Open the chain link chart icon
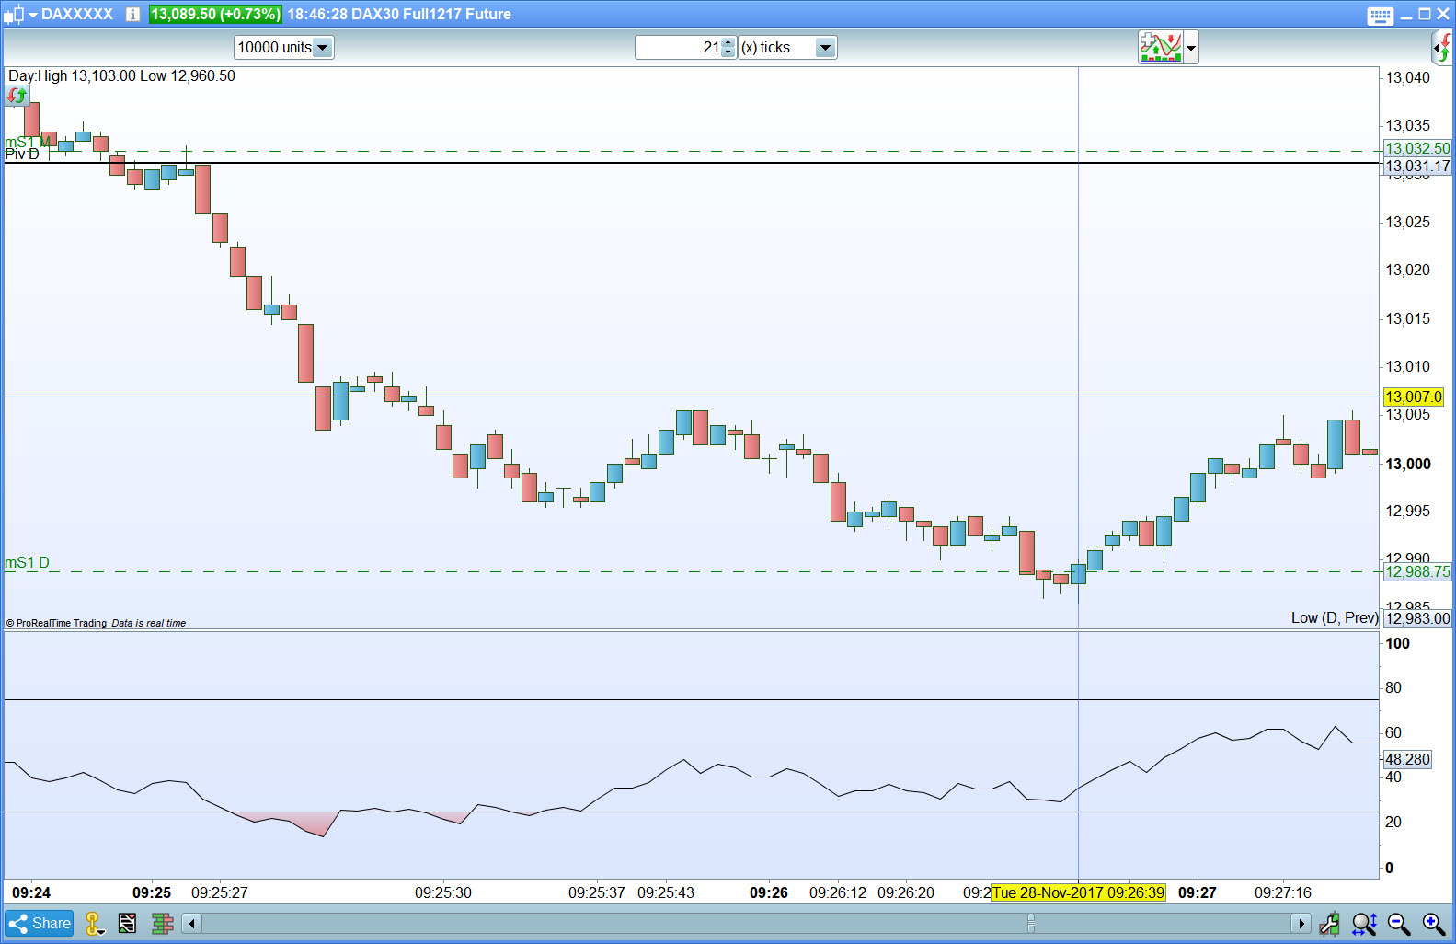 (x=94, y=924)
